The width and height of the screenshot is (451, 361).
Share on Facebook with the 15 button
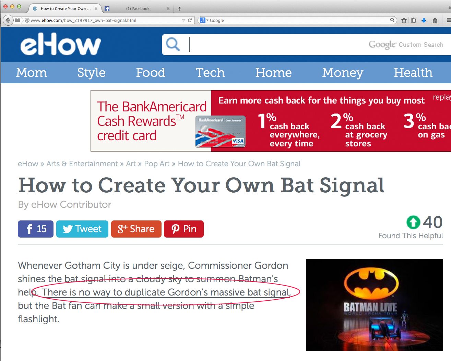click(36, 229)
